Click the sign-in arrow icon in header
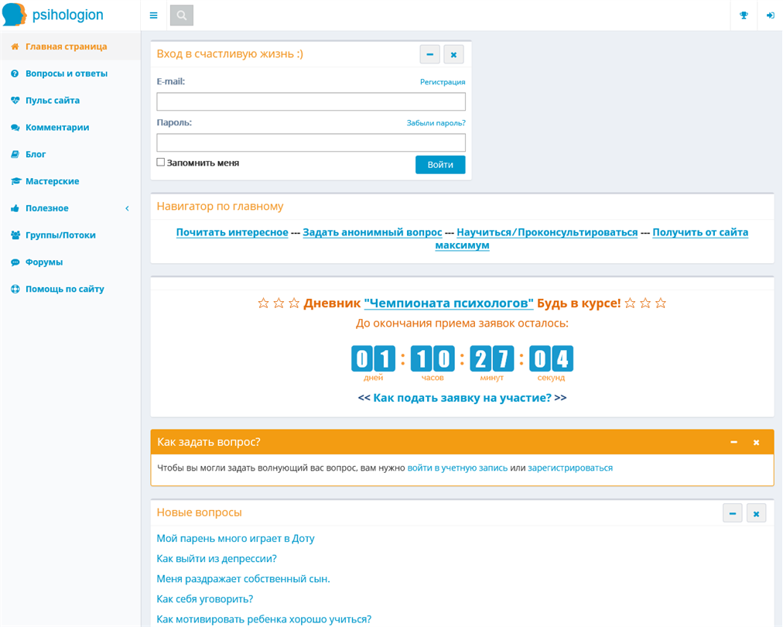 [x=770, y=15]
